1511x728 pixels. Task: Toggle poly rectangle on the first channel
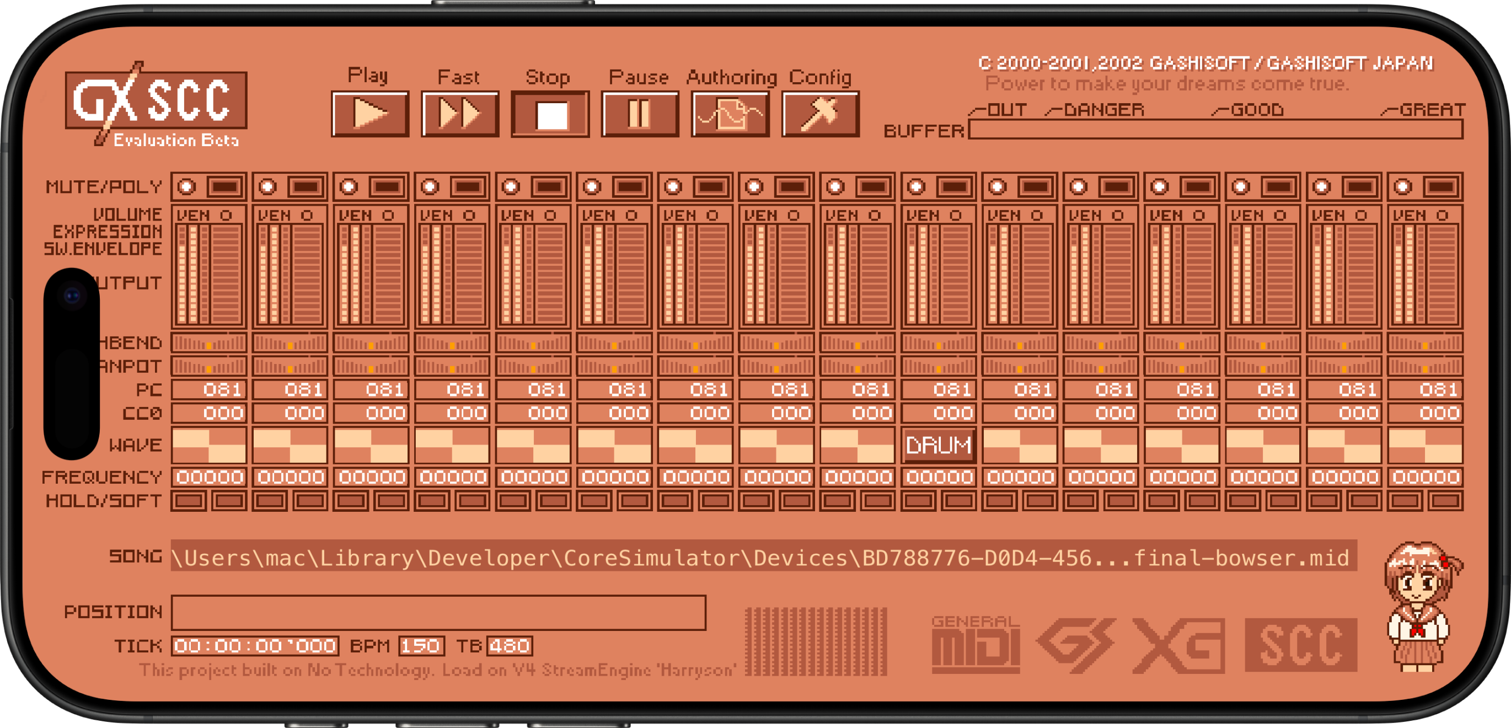(226, 186)
